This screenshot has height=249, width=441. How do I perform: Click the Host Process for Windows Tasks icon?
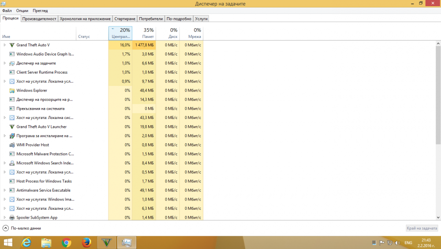pyautogui.click(x=12, y=181)
